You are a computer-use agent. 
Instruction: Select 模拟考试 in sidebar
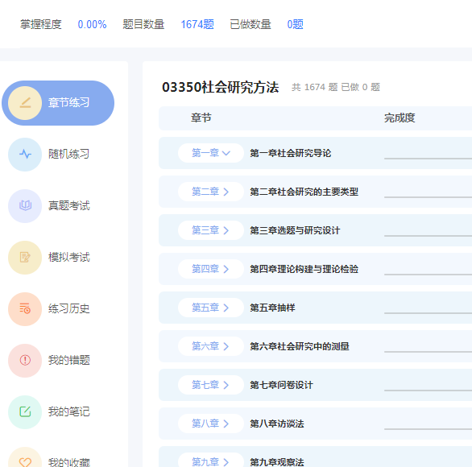(69, 258)
